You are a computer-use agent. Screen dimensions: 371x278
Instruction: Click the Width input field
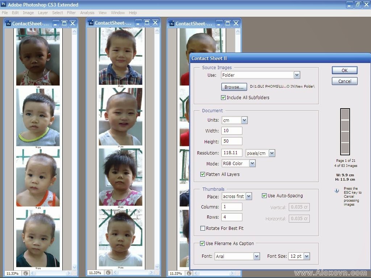[x=232, y=131]
